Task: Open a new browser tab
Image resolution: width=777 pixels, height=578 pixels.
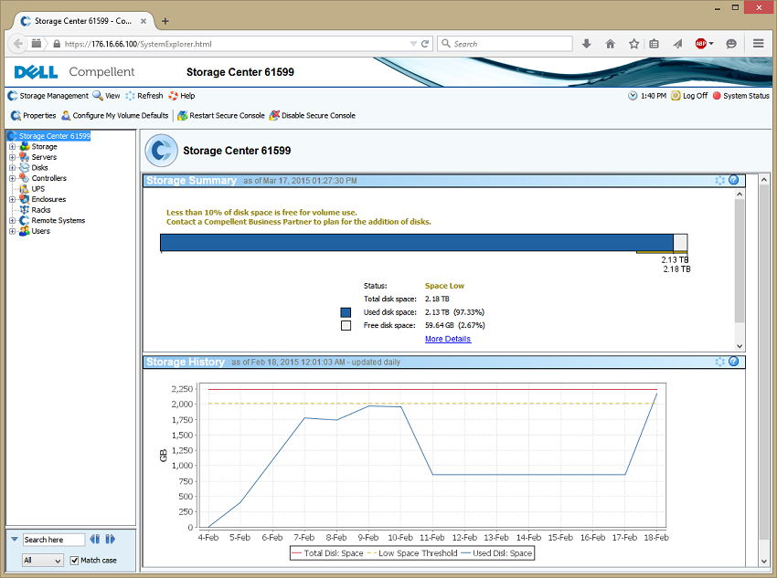Action: coord(165,21)
